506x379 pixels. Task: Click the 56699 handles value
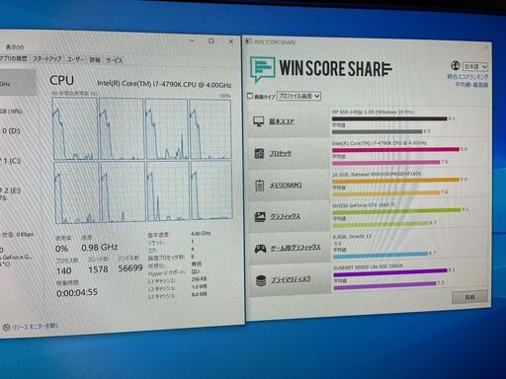[130, 268]
